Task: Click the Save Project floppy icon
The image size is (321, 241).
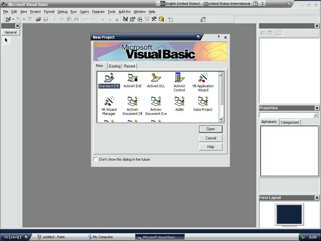Action: (x=46, y=19)
